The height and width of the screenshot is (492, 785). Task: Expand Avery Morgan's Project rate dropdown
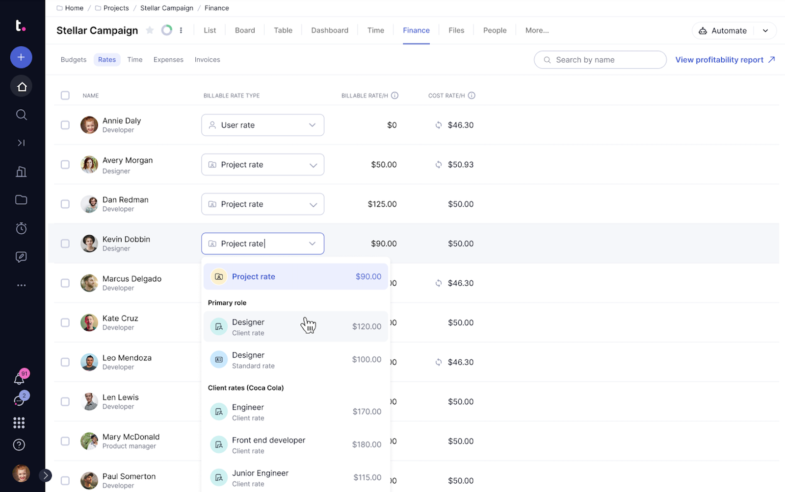tap(262, 165)
